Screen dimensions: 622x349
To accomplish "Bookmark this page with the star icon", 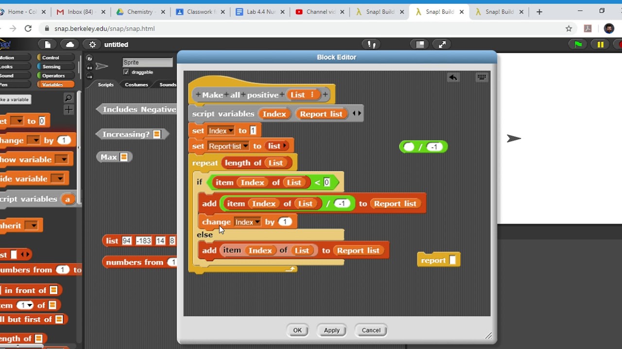I will tap(569, 29).
